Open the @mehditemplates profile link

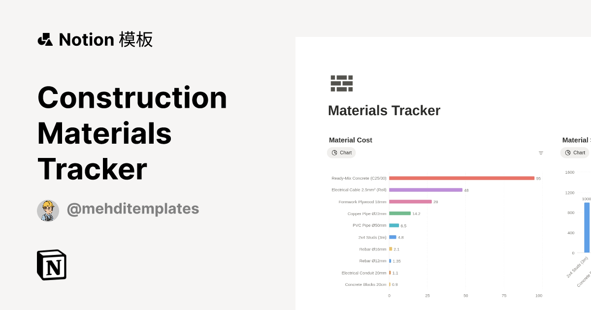(x=132, y=209)
